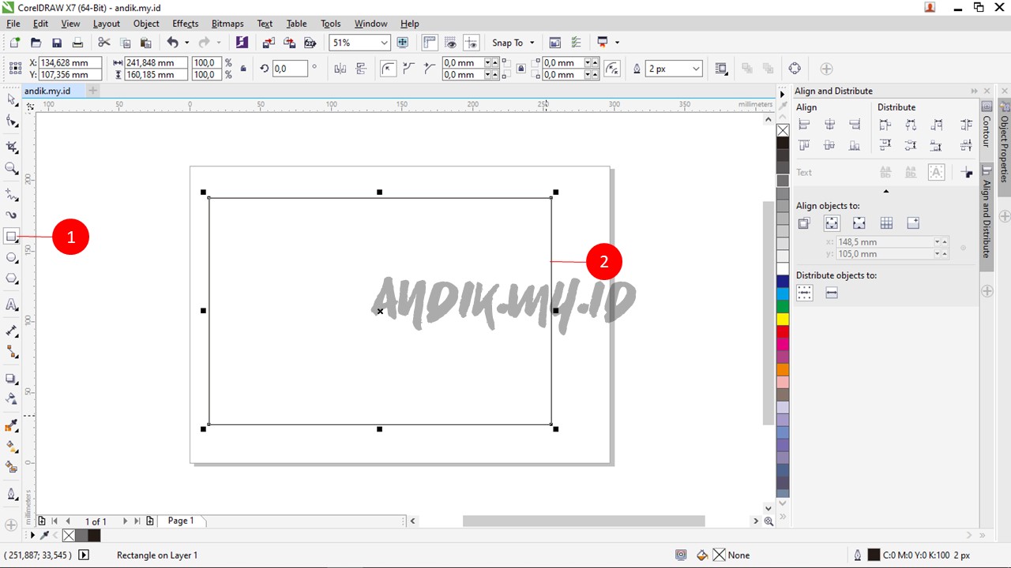Select Align to Grid option
The width and height of the screenshot is (1011, 568).
886,223
